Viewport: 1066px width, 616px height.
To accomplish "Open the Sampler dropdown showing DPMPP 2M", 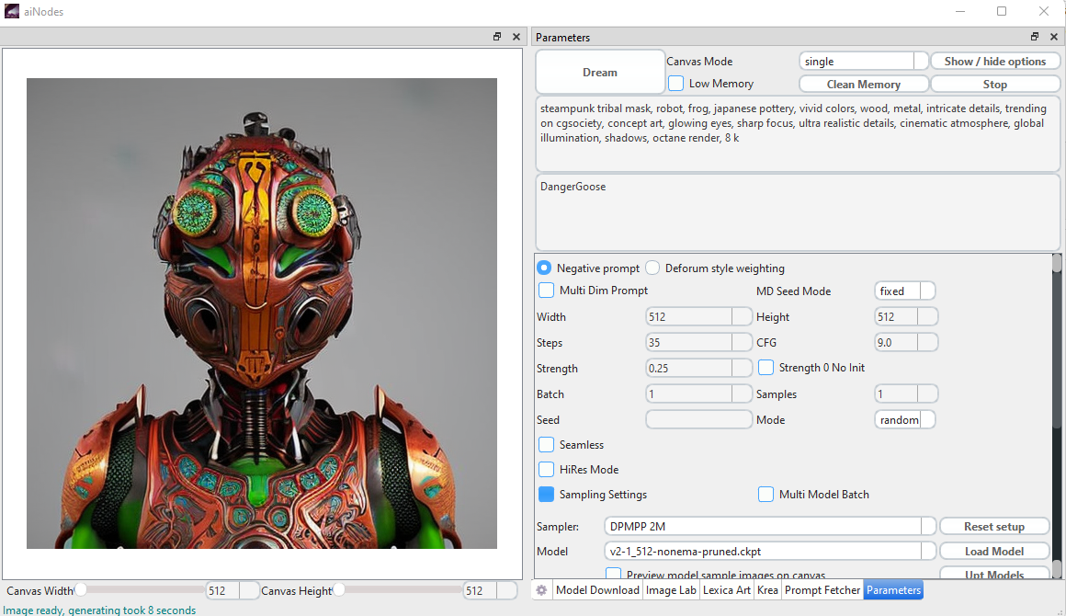I will coord(770,526).
